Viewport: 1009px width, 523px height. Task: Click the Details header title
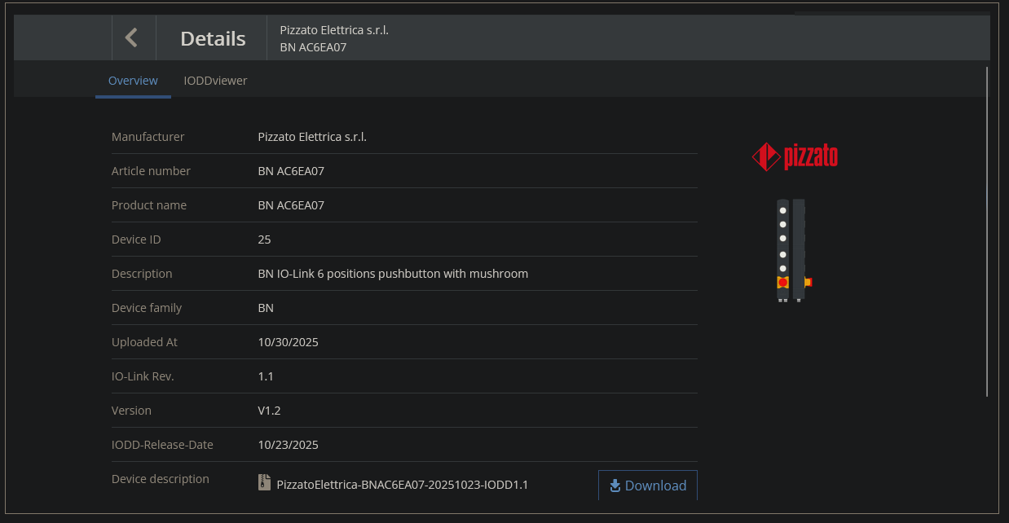tap(213, 38)
